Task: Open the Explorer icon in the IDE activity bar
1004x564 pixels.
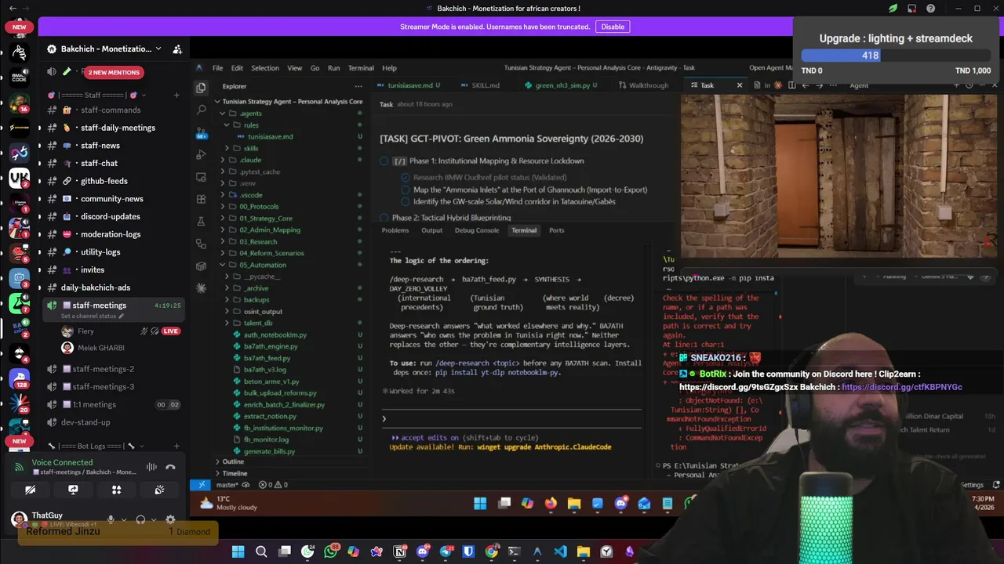Action: [x=201, y=88]
